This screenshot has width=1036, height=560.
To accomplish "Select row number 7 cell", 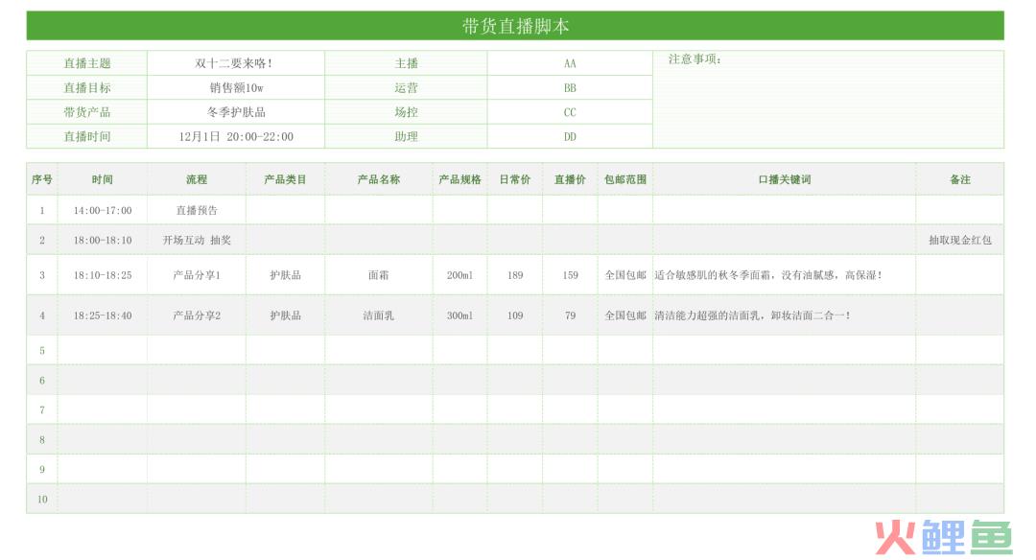I will pyautogui.click(x=41, y=409).
